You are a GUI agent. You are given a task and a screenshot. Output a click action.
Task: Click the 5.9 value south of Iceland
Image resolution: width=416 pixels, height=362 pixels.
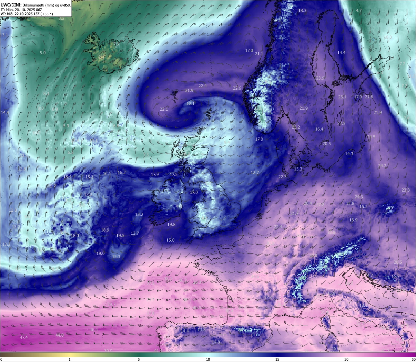(x=66, y=126)
